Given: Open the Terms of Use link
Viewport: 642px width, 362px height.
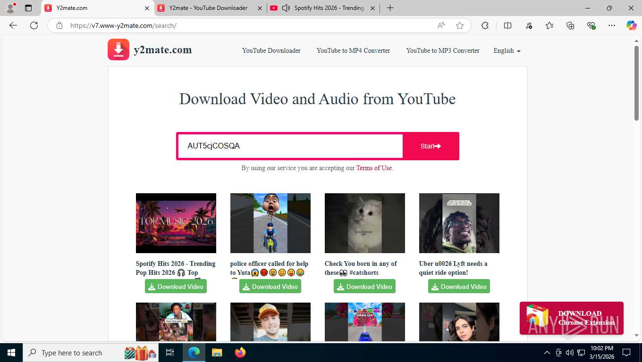Looking at the screenshot, I should click(x=374, y=168).
